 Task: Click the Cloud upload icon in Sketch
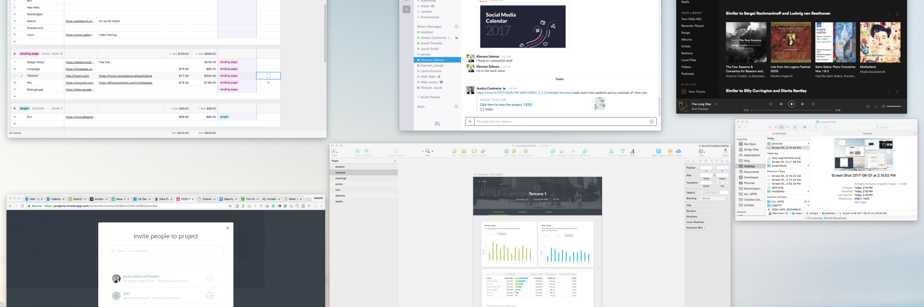click(x=678, y=151)
